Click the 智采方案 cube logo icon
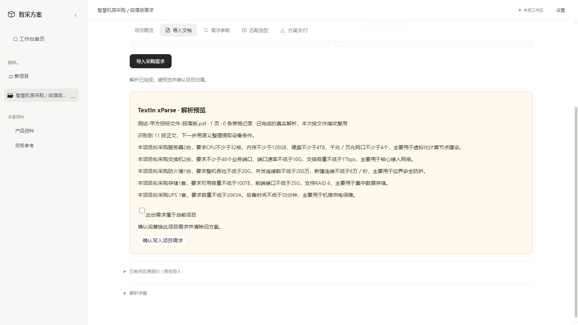 click(x=12, y=14)
